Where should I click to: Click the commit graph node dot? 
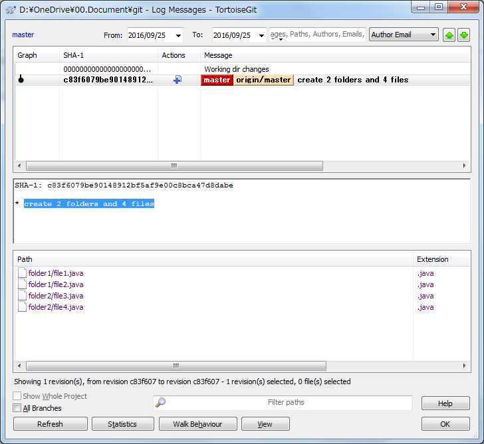point(21,80)
